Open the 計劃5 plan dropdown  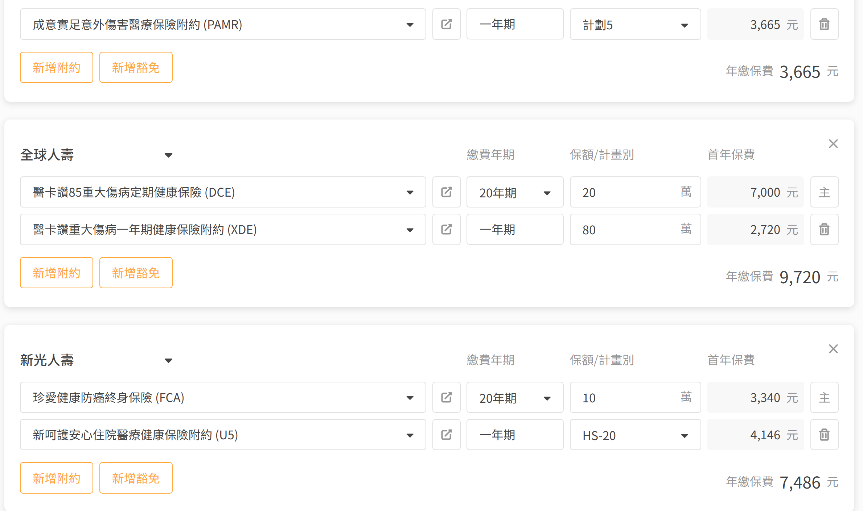pyautogui.click(x=635, y=25)
